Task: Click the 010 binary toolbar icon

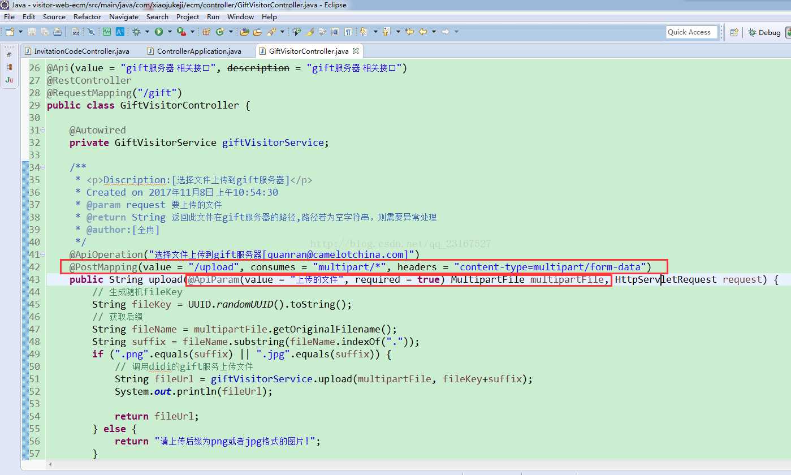Action: point(75,32)
